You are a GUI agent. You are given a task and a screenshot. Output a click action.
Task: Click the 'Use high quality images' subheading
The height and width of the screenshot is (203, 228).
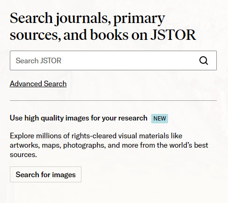(79, 118)
